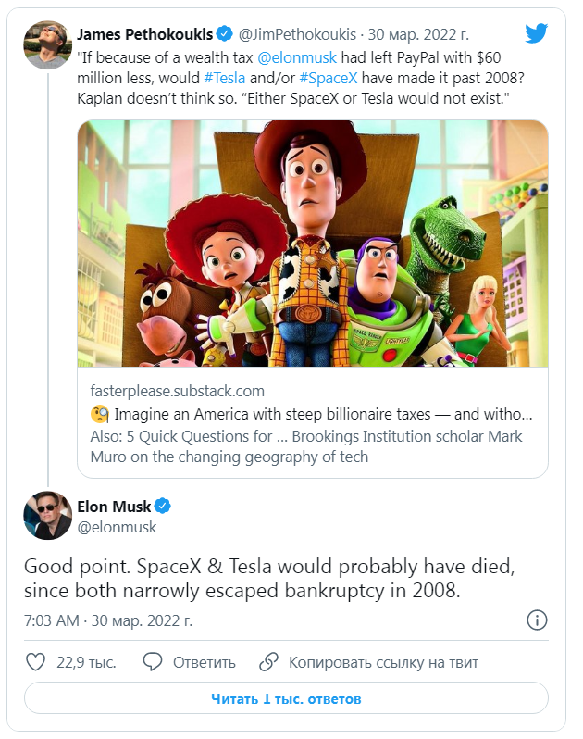Click the Toy Story article image
This screenshot has width=583, height=739.
312,243
